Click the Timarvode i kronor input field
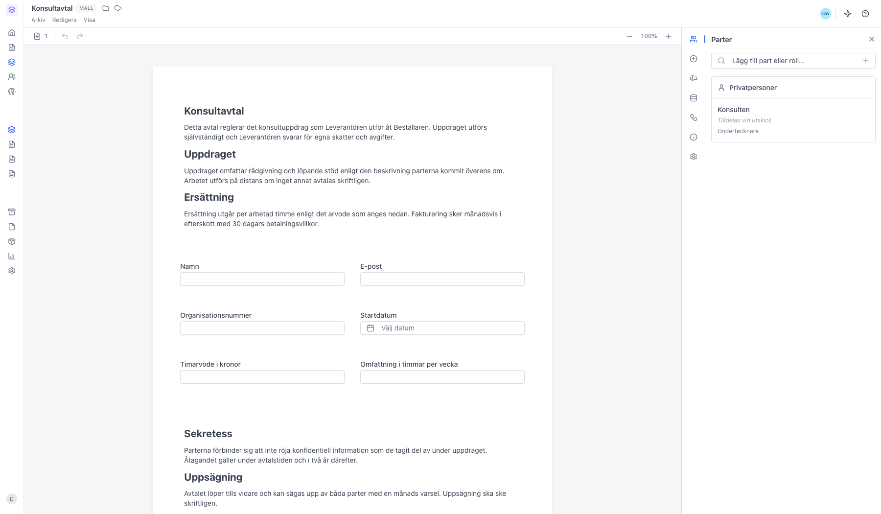 pyautogui.click(x=262, y=377)
